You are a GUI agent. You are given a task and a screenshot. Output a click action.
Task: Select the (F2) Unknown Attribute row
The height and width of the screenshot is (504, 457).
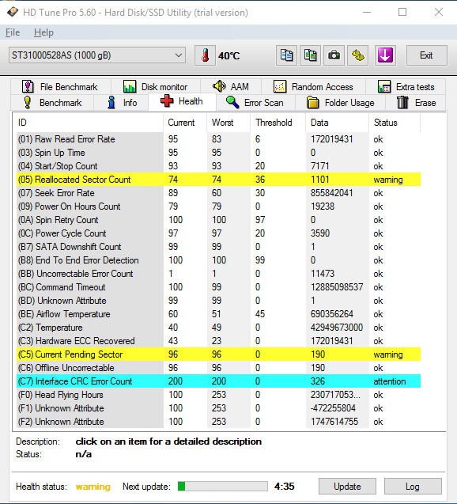click(x=218, y=422)
